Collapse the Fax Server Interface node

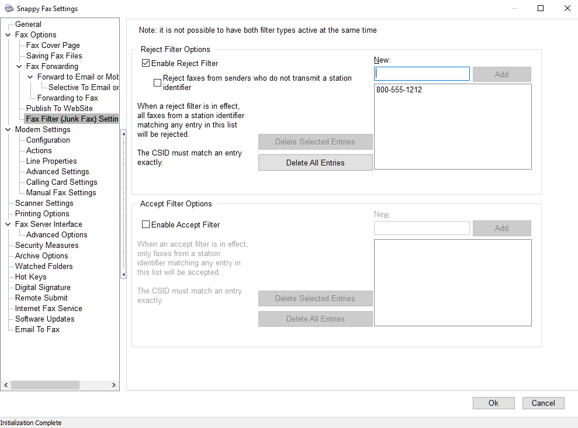pyautogui.click(x=8, y=225)
